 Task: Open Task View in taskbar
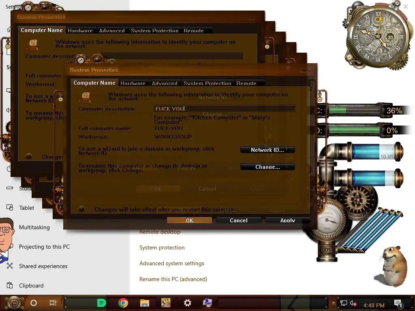coord(53,303)
